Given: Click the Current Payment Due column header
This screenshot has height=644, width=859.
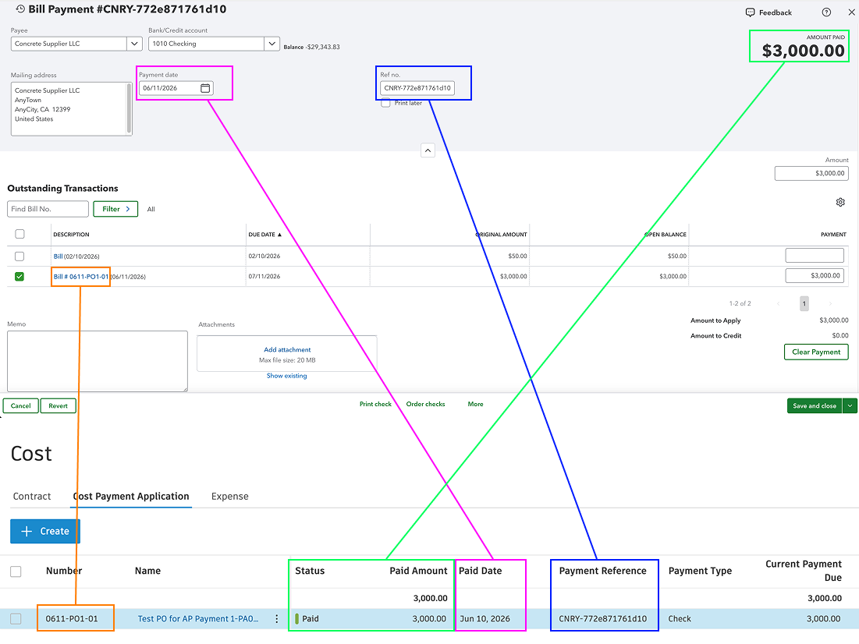Looking at the screenshot, I should (804, 571).
